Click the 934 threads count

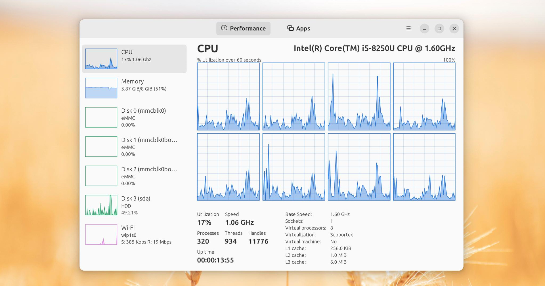click(231, 241)
